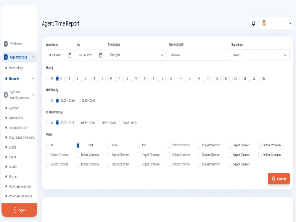296x222 pixels.
Task: Check the Ama user checkbox
Action: (108, 145)
